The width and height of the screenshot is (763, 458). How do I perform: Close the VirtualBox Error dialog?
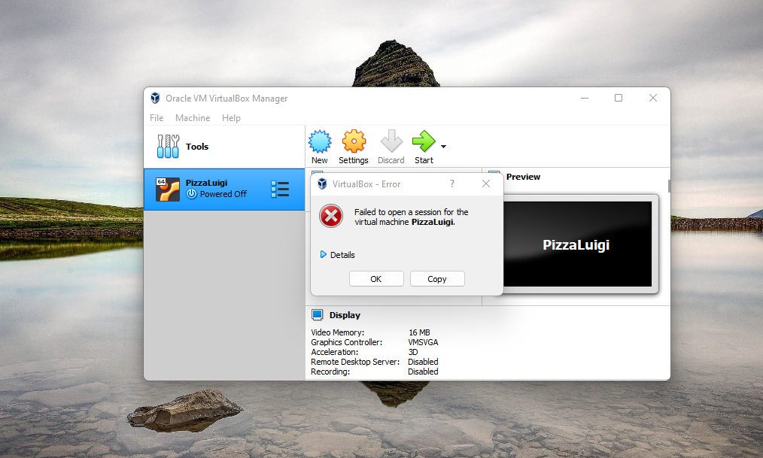(x=485, y=184)
